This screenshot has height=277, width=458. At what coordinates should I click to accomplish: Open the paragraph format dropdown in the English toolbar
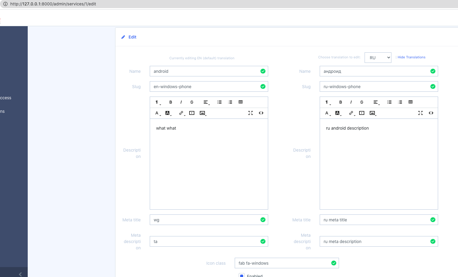(157, 102)
